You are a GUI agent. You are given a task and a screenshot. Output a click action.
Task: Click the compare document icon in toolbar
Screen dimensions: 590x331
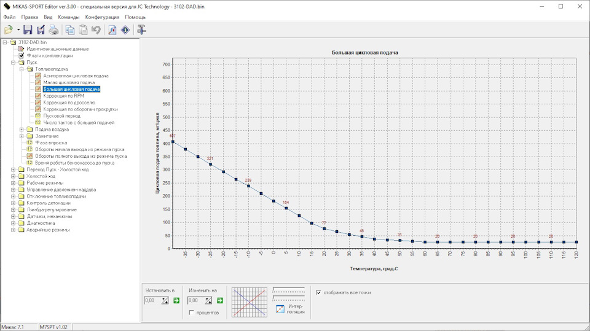coord(112,29)
